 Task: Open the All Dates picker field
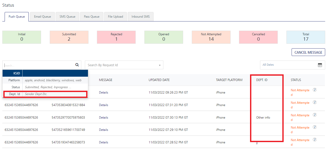(x=292, y=65)
